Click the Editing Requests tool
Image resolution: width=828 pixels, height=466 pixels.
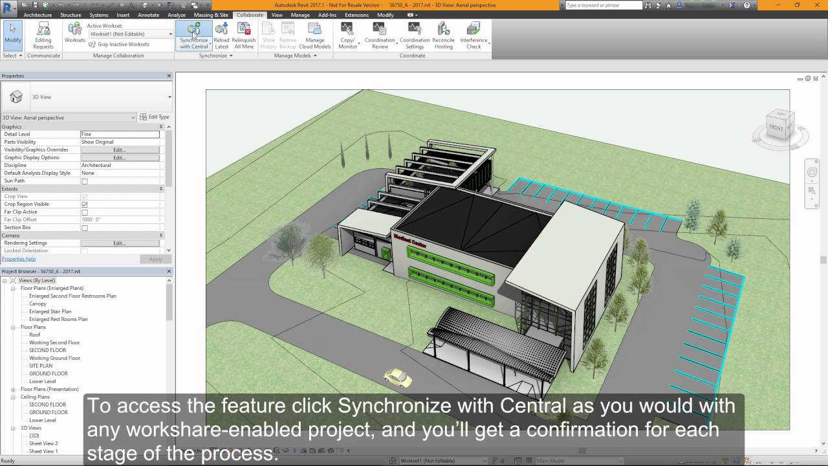[43, 36]
